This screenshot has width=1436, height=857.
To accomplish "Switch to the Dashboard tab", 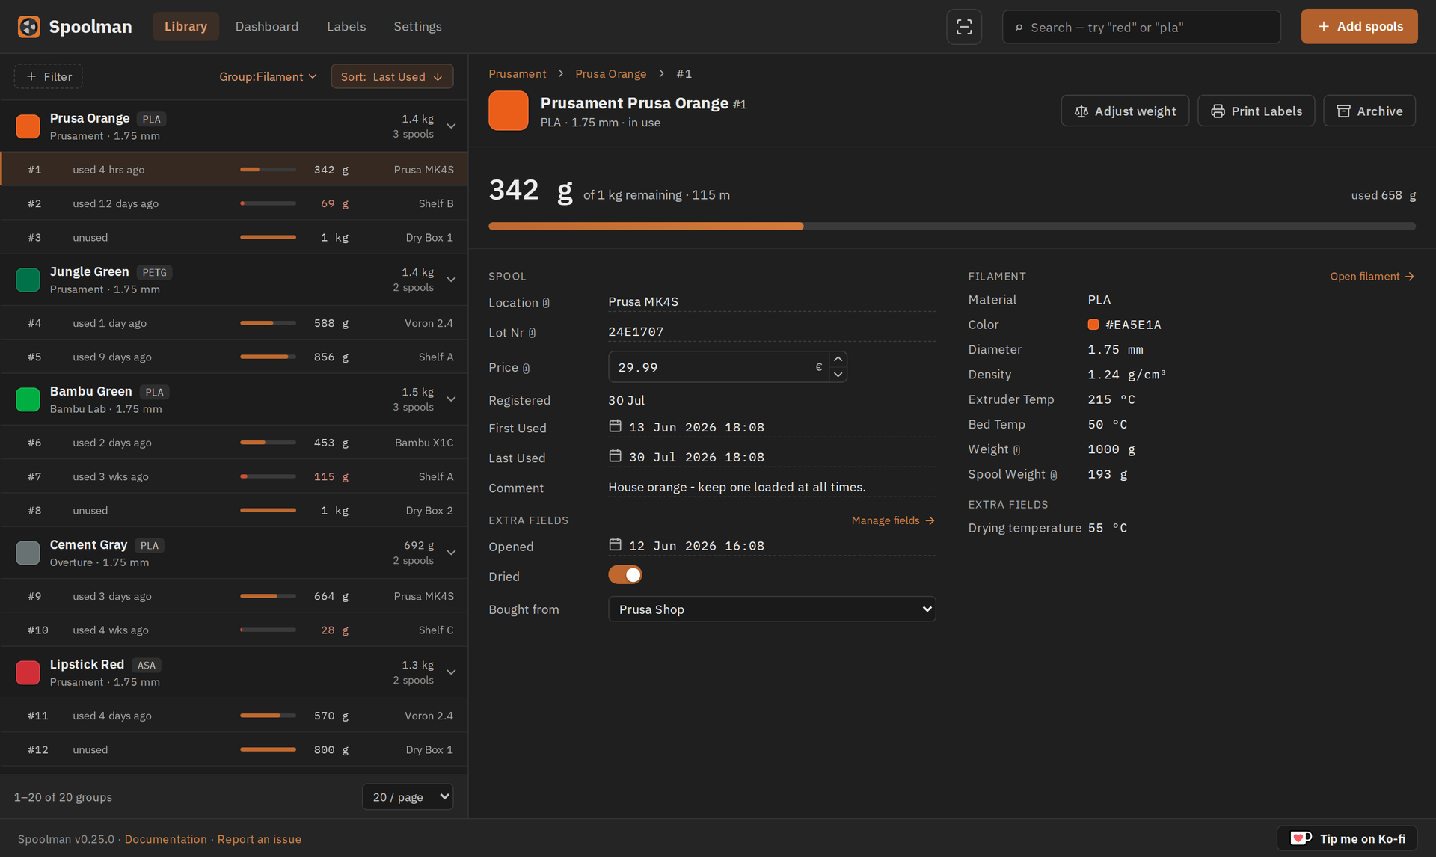I will (266, 26).
